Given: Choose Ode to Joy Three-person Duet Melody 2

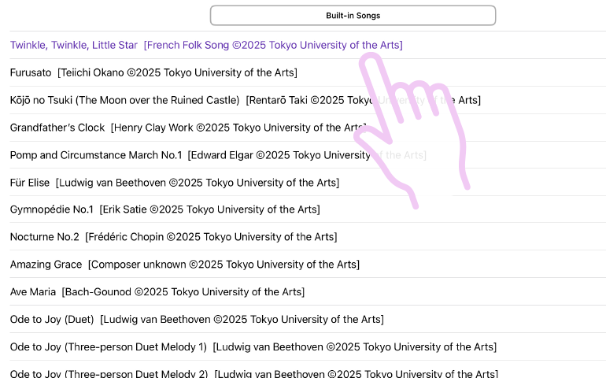Looking at the screenshot, I should pyautogui.click(x=308, y=370).
